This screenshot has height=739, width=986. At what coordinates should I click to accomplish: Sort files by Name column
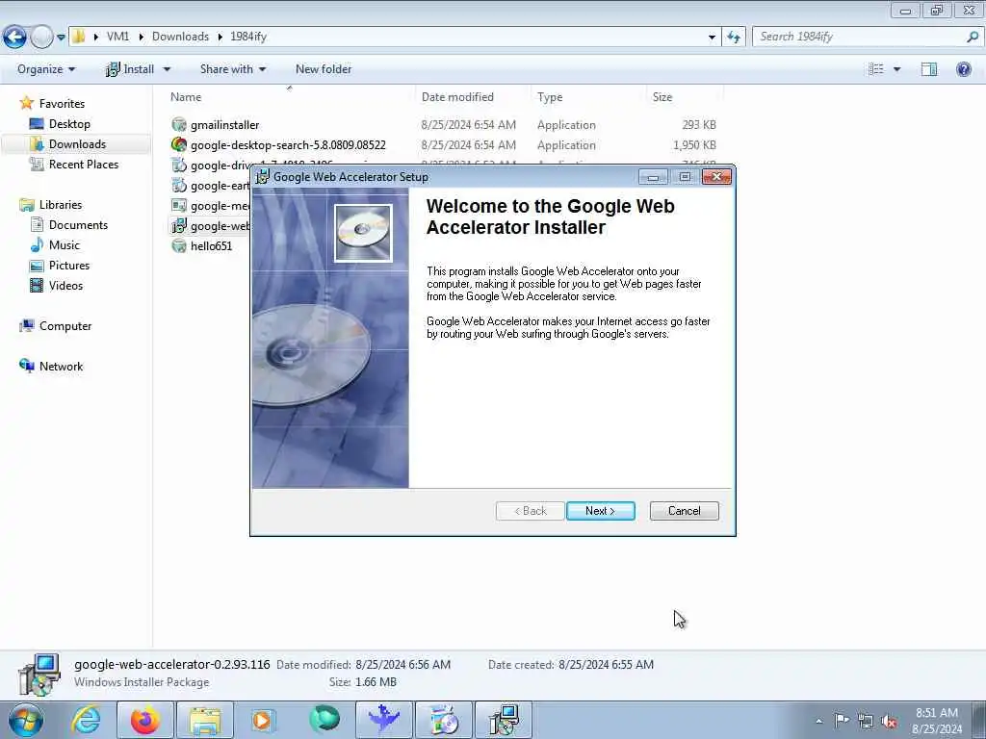(186, 97)
